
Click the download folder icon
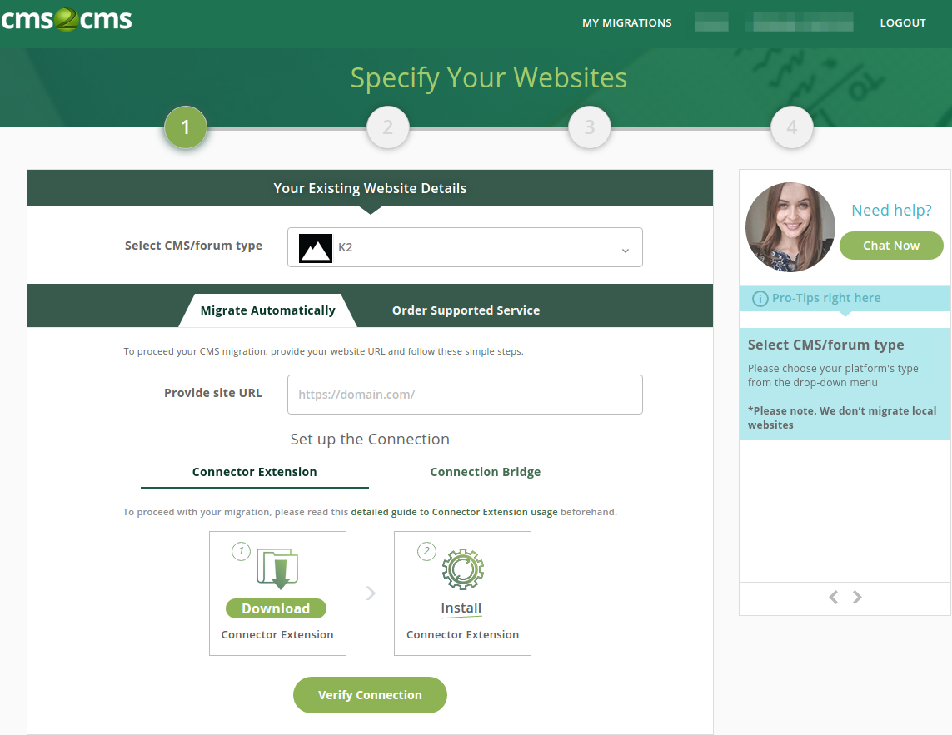coord(277,568)
